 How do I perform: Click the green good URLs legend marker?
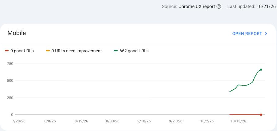click(116, 51)
